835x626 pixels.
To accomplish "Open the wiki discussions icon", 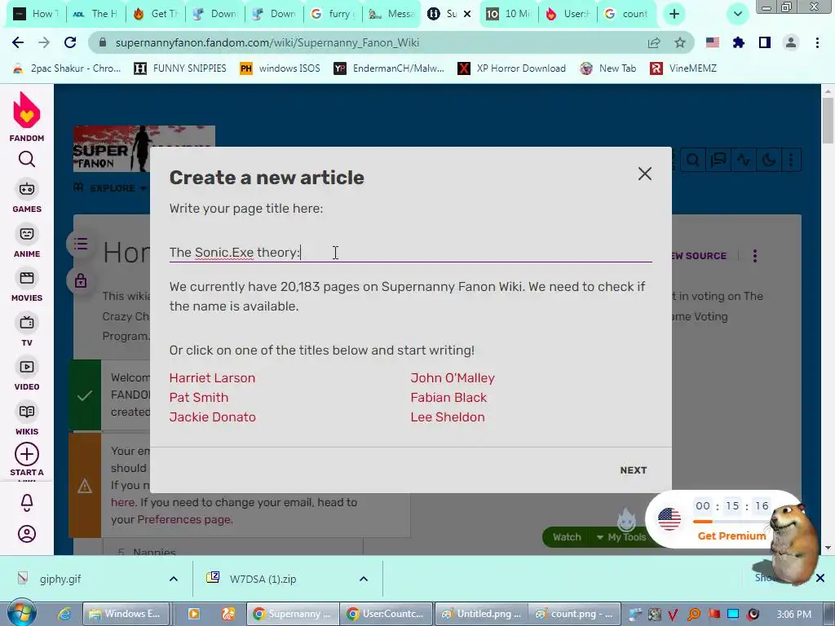I will pyautogui.click(x=718, y=159).
